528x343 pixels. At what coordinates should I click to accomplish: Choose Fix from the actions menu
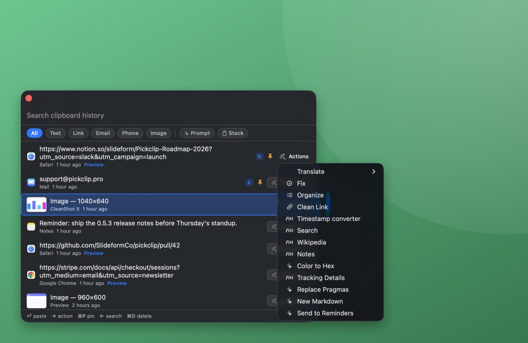pos(330,183)
